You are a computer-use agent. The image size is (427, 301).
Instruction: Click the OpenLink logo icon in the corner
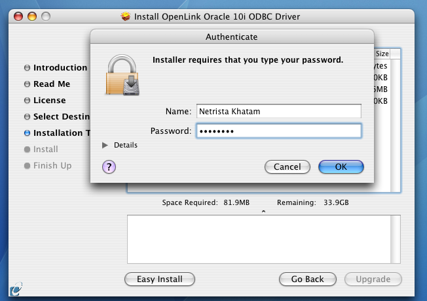tap(16, 289)
